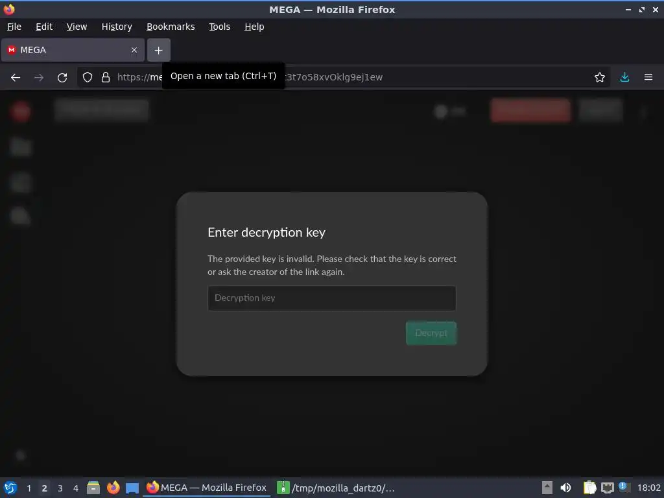Image resolution: width=664 pixels, height=498 pixels.
Task: Open the History menu
Action: [117, 27]
